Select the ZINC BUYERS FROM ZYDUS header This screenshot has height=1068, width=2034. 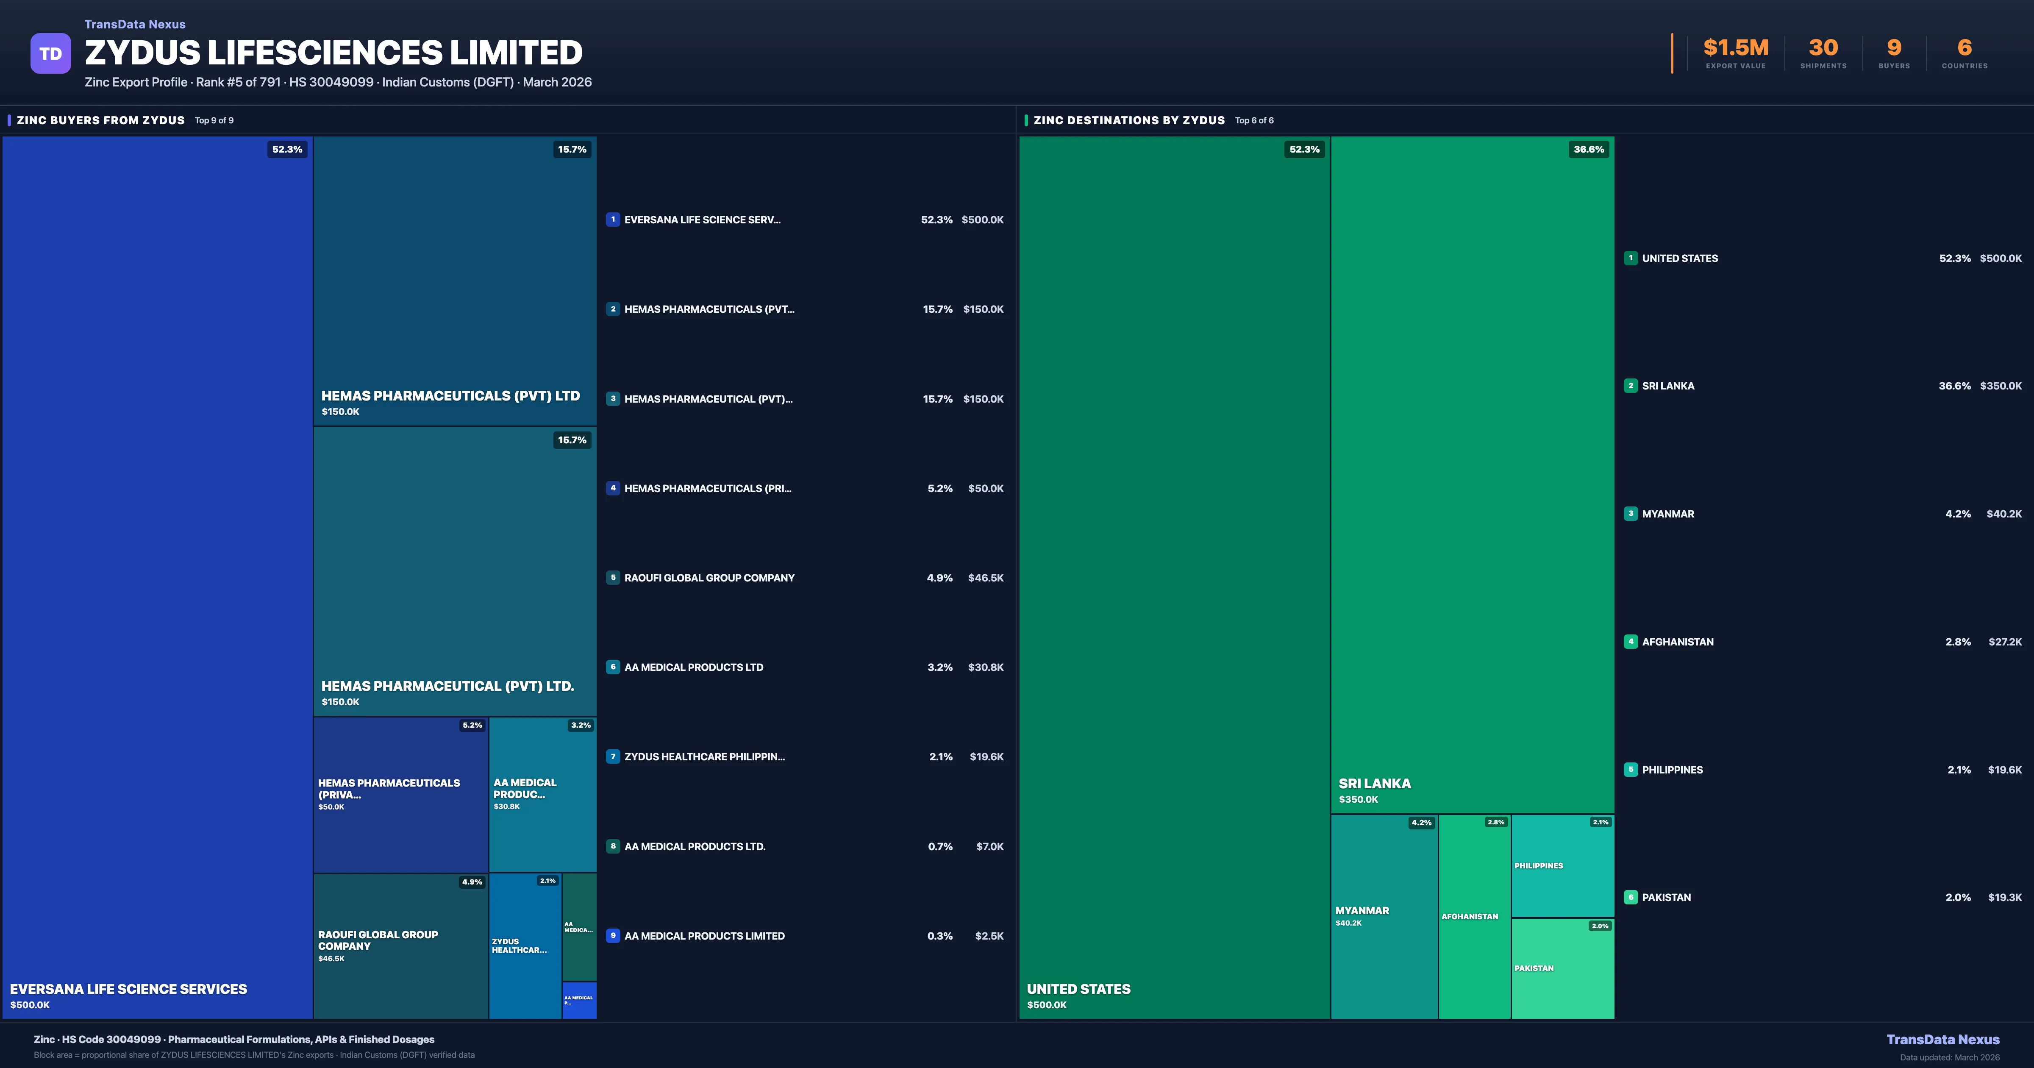(x=101, y=120)
